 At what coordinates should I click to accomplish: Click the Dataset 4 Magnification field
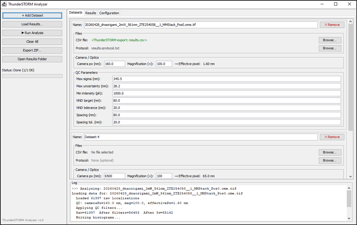(164, 176)
